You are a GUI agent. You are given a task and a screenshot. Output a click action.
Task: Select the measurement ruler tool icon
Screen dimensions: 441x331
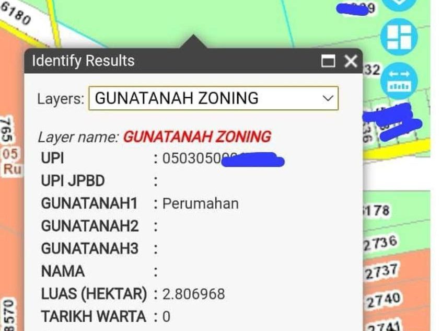[399, 81]
